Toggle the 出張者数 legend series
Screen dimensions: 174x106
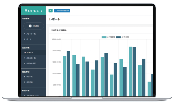pos(123,37)
